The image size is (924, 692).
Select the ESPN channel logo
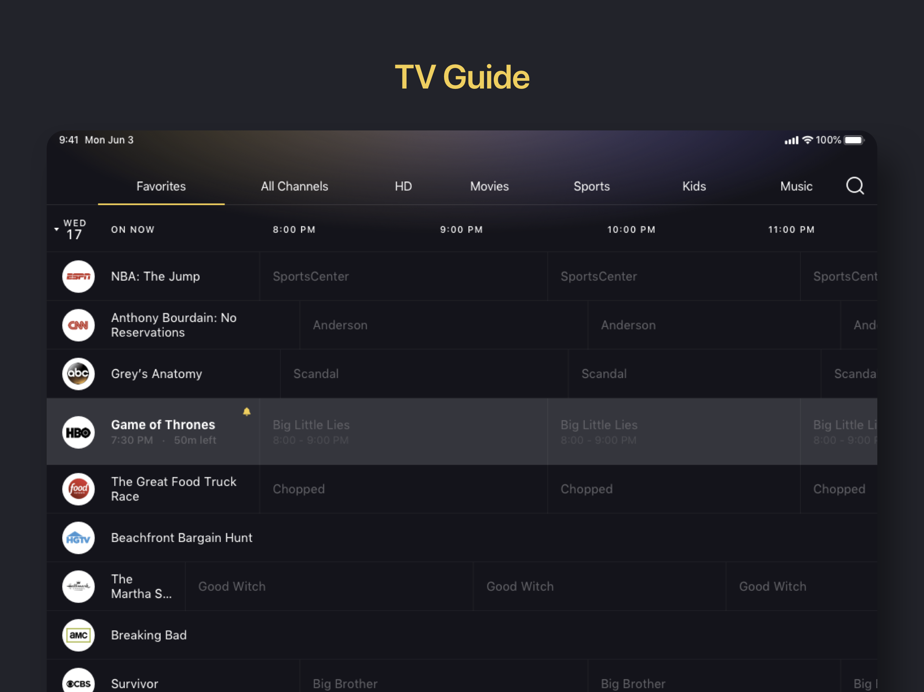[x=78, y=276]
